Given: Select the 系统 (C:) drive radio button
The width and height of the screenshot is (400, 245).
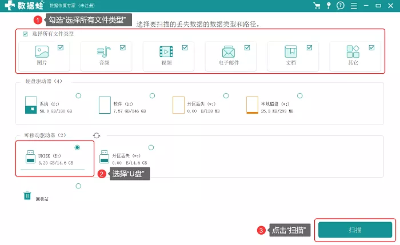Looking at the screenshot, I should 79,95.
